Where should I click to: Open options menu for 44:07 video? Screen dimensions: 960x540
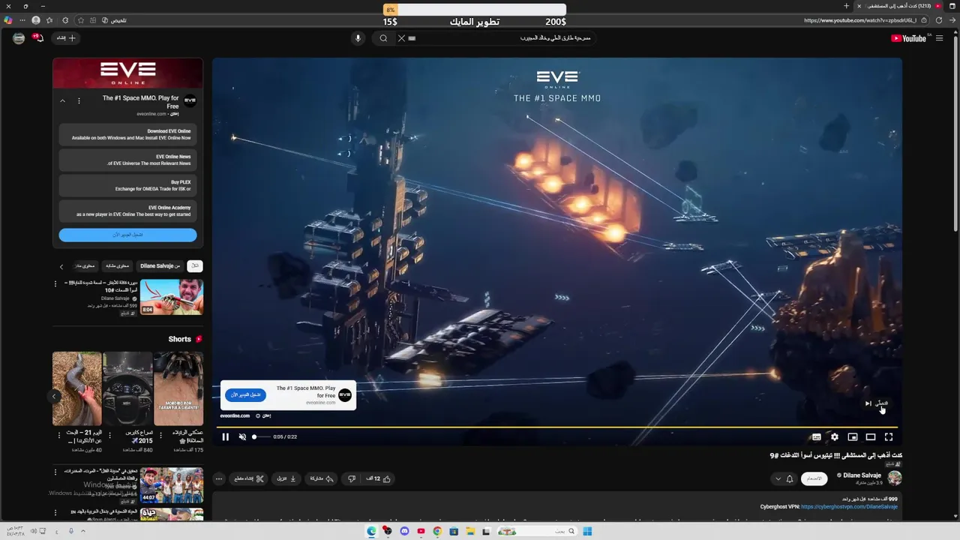pyautogui.click(x=55, y=472)
